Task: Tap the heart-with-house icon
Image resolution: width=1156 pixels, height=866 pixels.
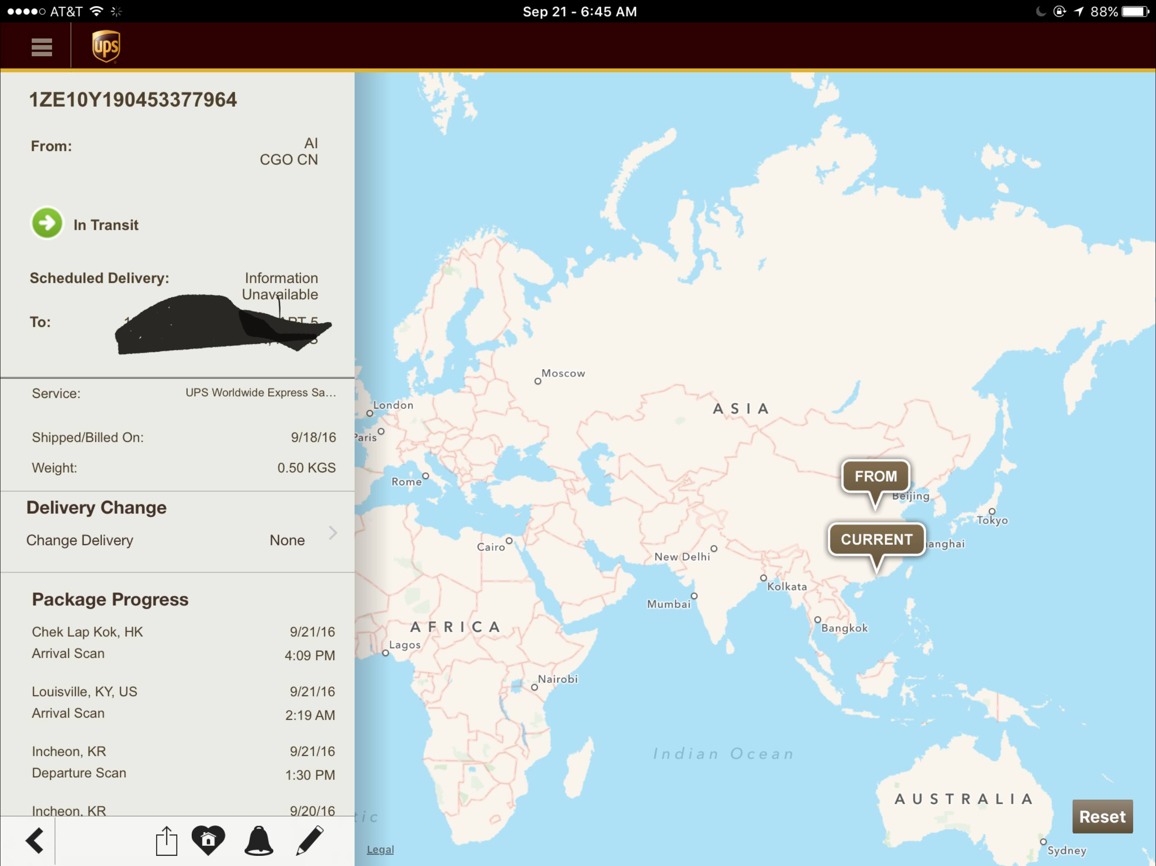Action: 208,840
